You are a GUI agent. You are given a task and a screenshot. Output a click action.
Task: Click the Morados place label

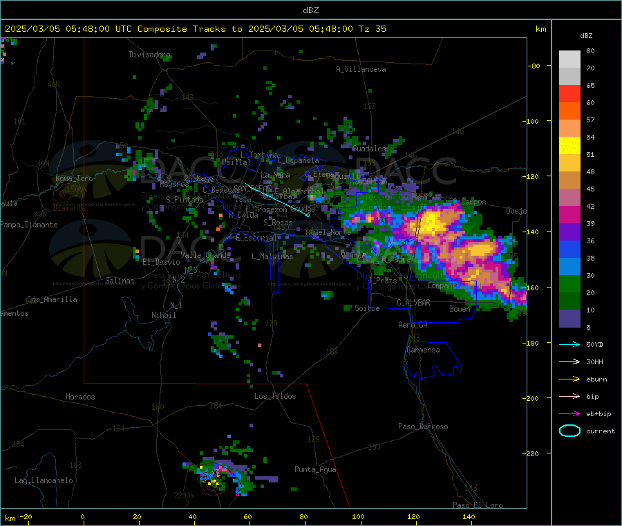[x=80, y=397]
